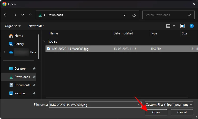Click the Back navigation arrow

(x=6, y=15)
